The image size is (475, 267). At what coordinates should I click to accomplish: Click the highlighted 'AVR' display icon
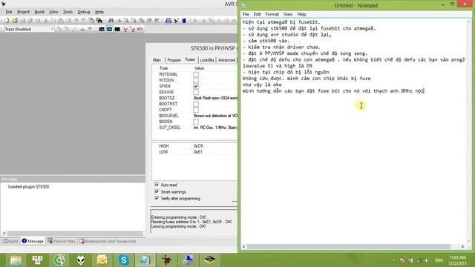coord(109,29)
